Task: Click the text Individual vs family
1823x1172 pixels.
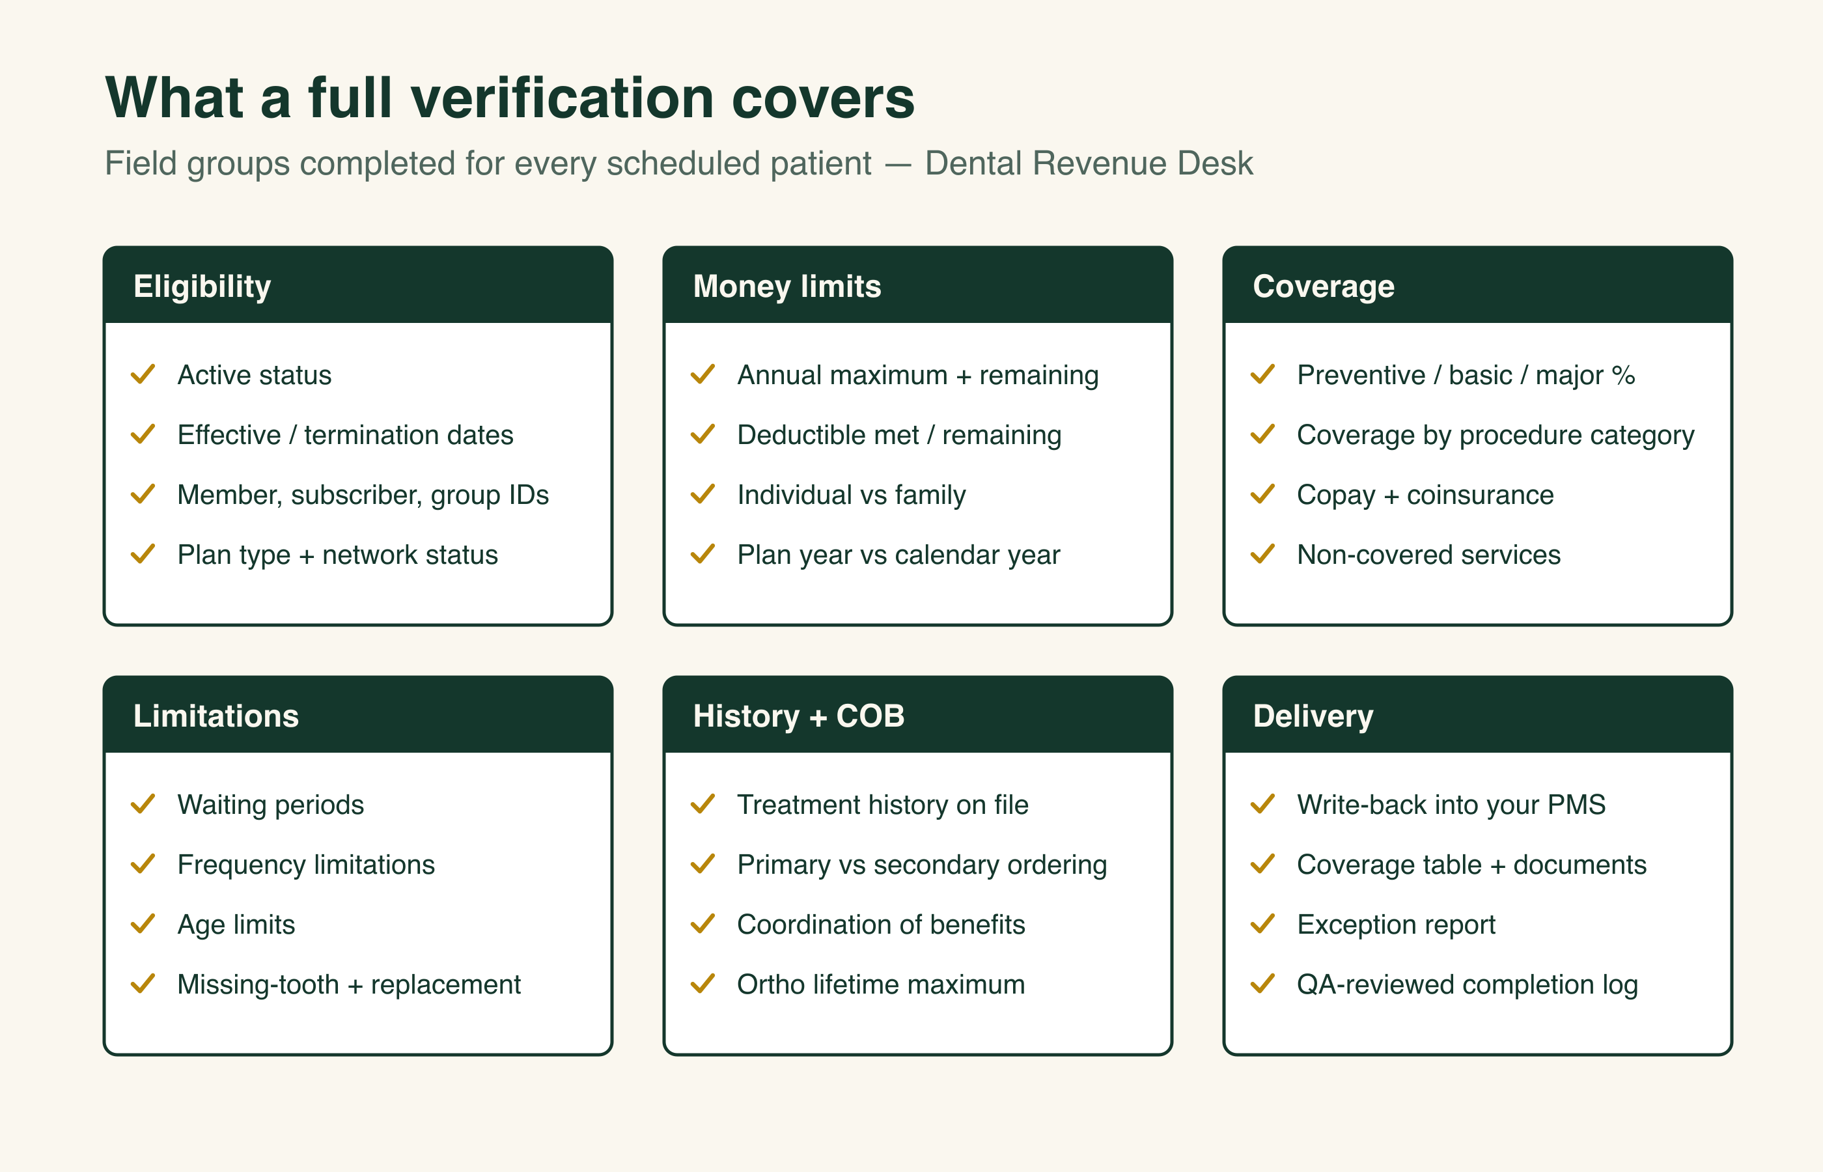Action: coord(852,495)
